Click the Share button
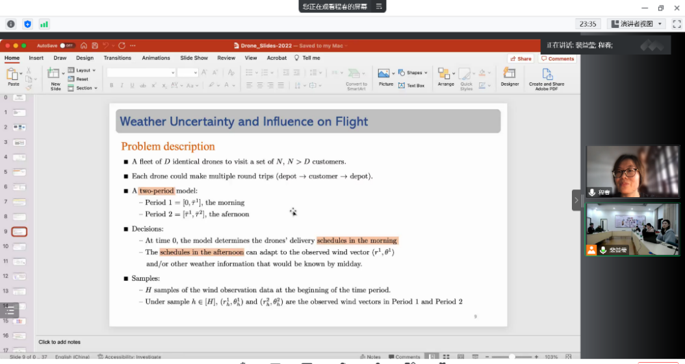This screenshot has height=364, width=685. point(521,58)
